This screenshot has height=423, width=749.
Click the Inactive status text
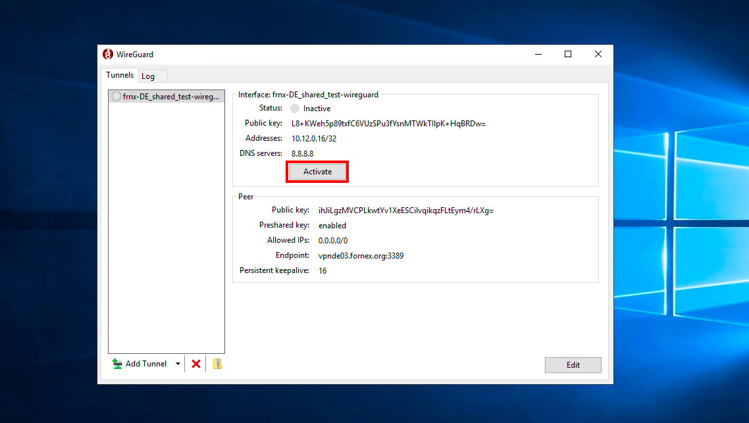tap(317, 109)
